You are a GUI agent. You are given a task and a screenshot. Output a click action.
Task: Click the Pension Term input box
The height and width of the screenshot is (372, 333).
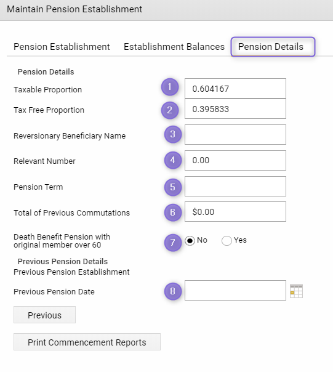[x=235, y=186]
